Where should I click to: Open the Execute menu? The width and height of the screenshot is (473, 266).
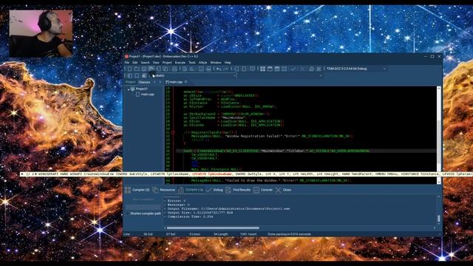coord(180,63)
